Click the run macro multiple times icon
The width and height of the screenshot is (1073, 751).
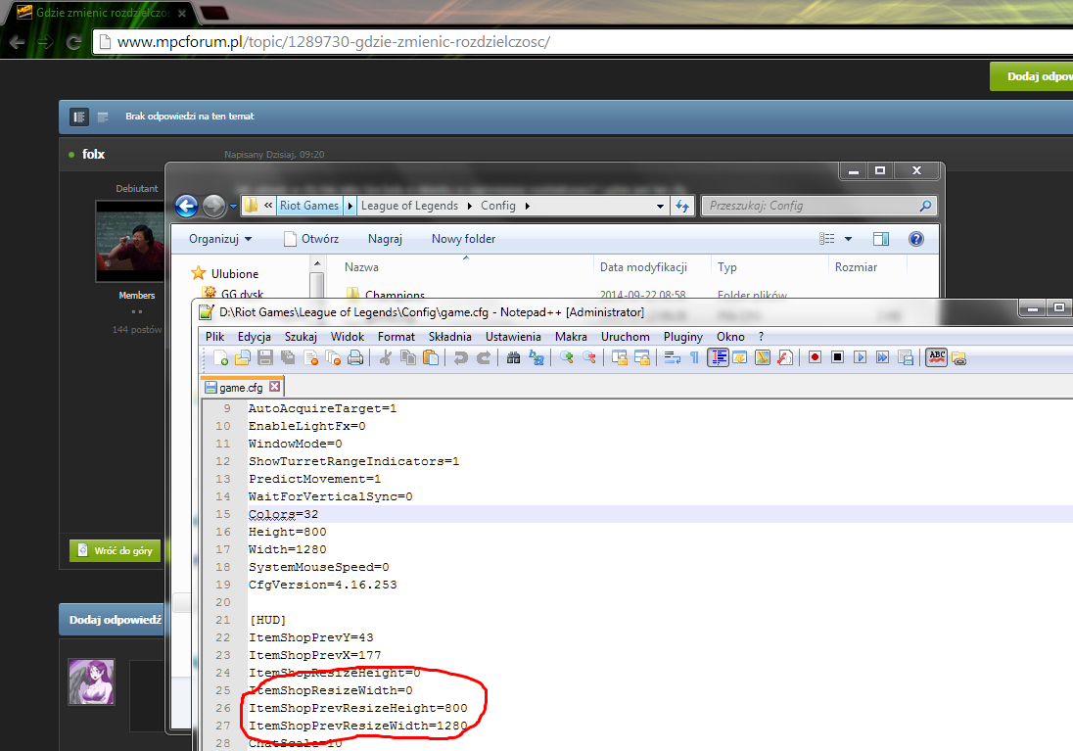click(x=883, y=357)
